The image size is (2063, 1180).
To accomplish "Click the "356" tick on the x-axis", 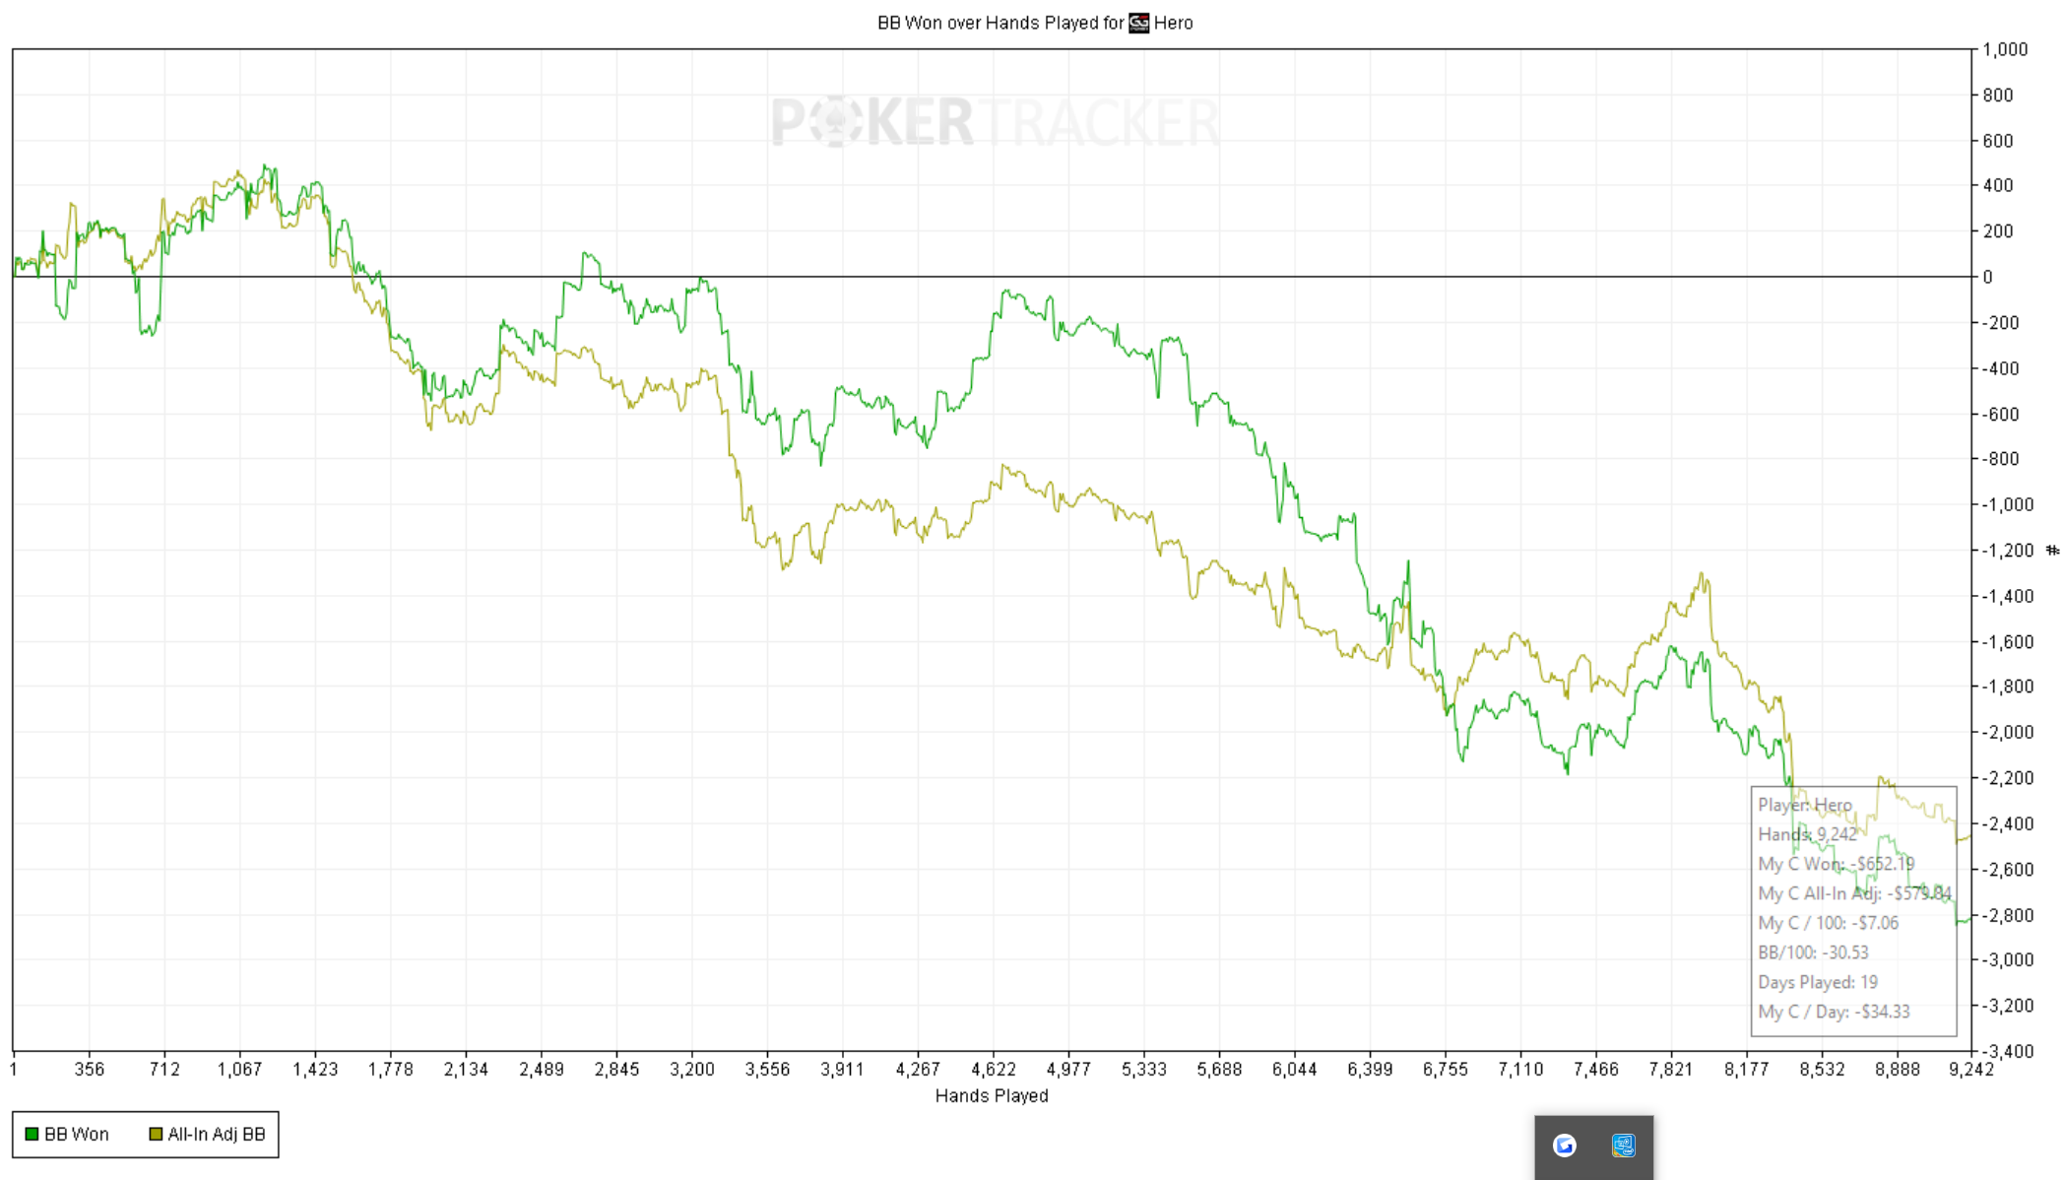I will point(89,1070).
